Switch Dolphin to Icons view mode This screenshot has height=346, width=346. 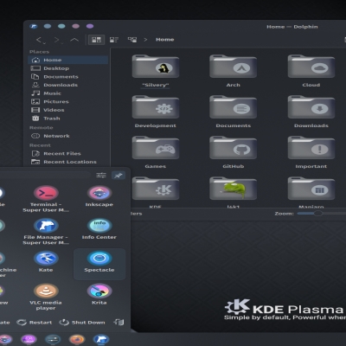(96, 40)
